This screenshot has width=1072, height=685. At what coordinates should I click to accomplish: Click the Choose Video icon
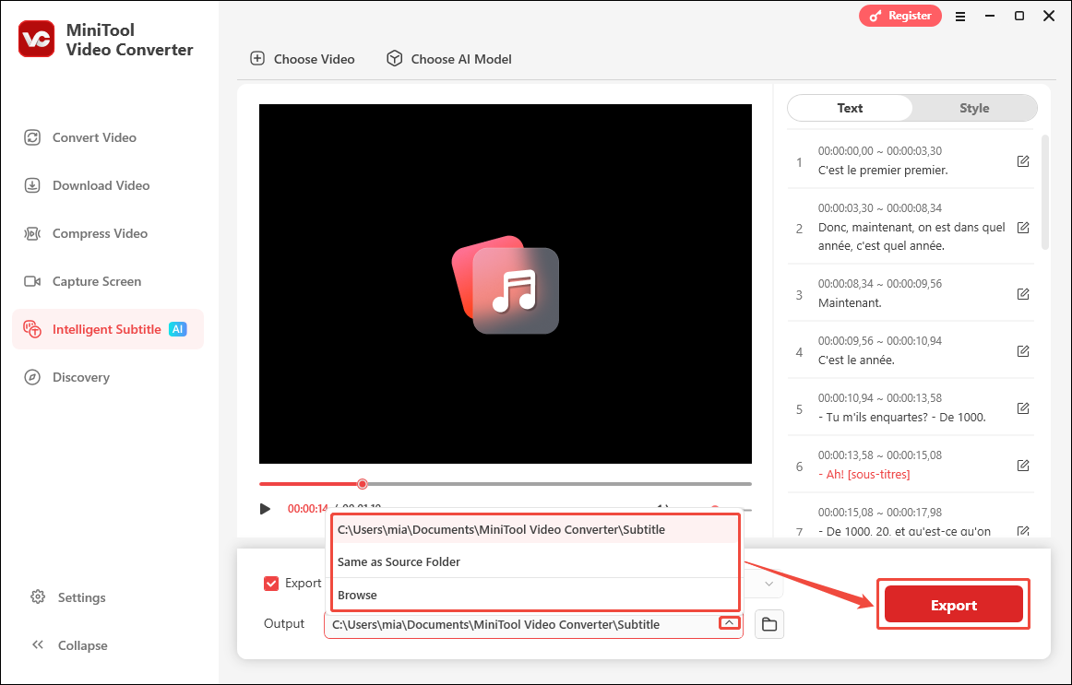pos(256,58)
